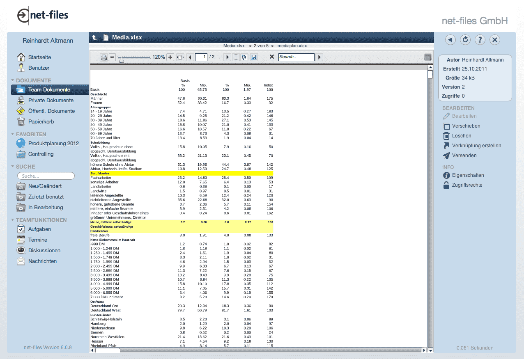This screenshot has height=359, width=524.
Task: Open Zugriffsrechte for the document
Action: click(467, 185)
